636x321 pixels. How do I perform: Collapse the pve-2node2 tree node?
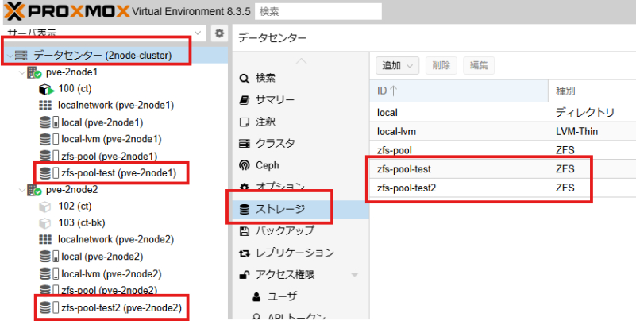coord(22,190)
